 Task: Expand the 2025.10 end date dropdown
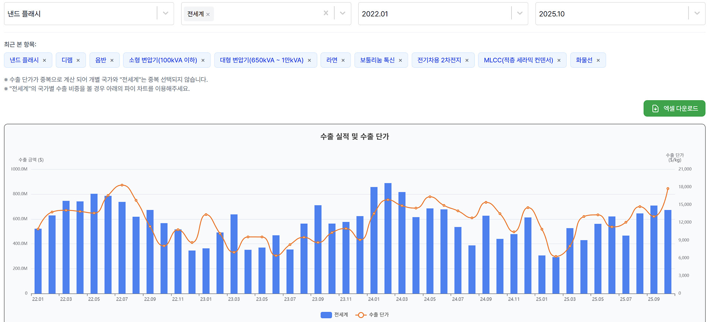697,13
